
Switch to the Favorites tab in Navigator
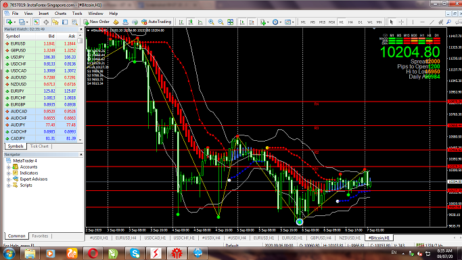point(40,236)
